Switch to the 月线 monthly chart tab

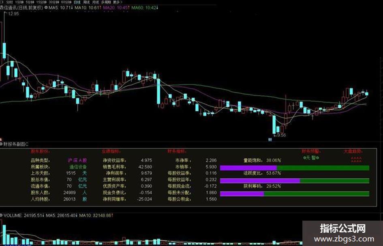coord(96,2)
